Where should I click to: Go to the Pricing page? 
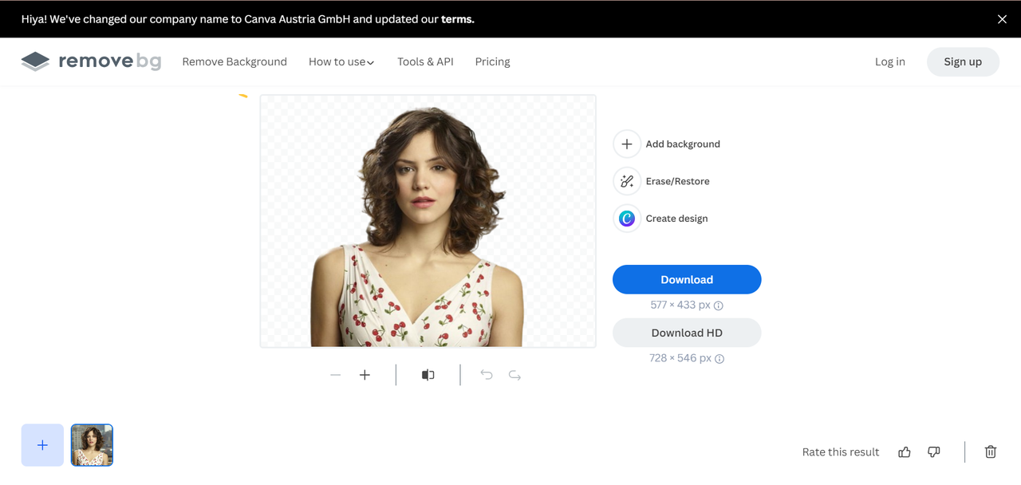click(x=492, y=62)
